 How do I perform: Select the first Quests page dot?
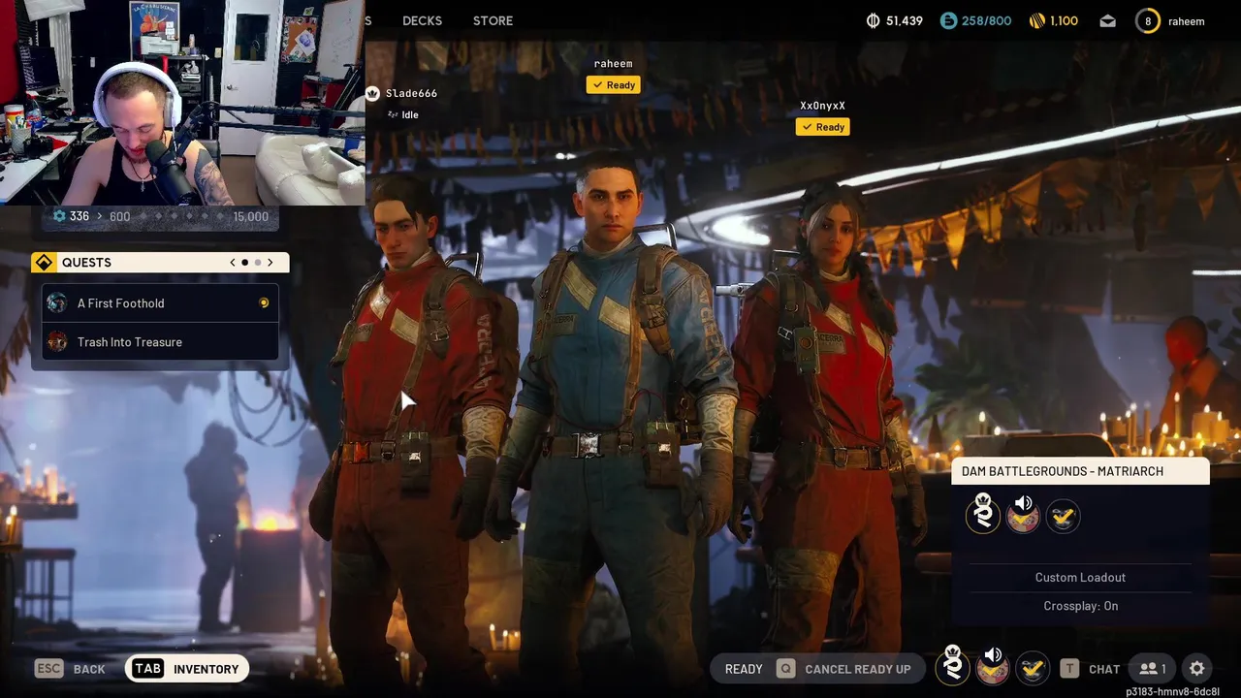245,263
